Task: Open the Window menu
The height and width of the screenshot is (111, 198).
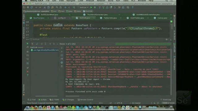Action: pos(142,1)
